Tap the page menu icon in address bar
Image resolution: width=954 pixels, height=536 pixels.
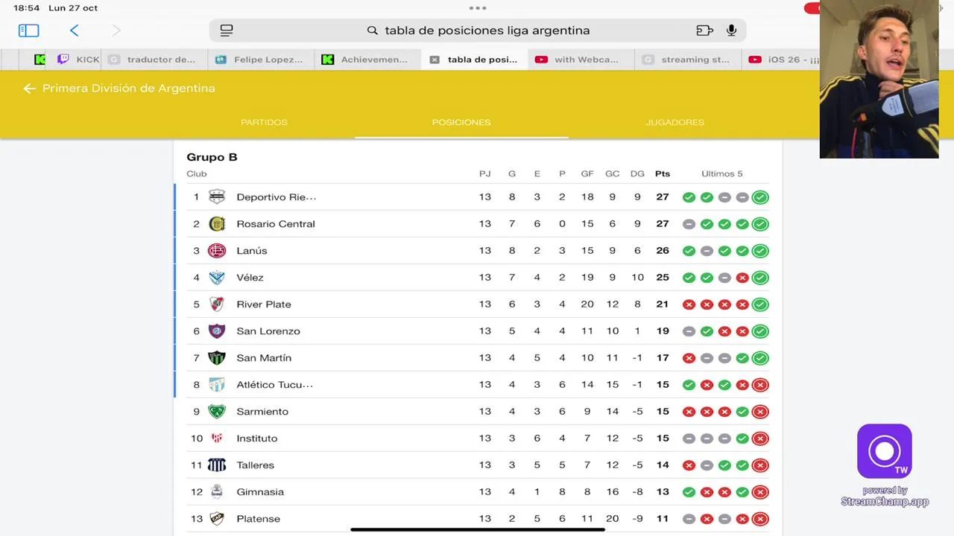(x=227, y=31)
